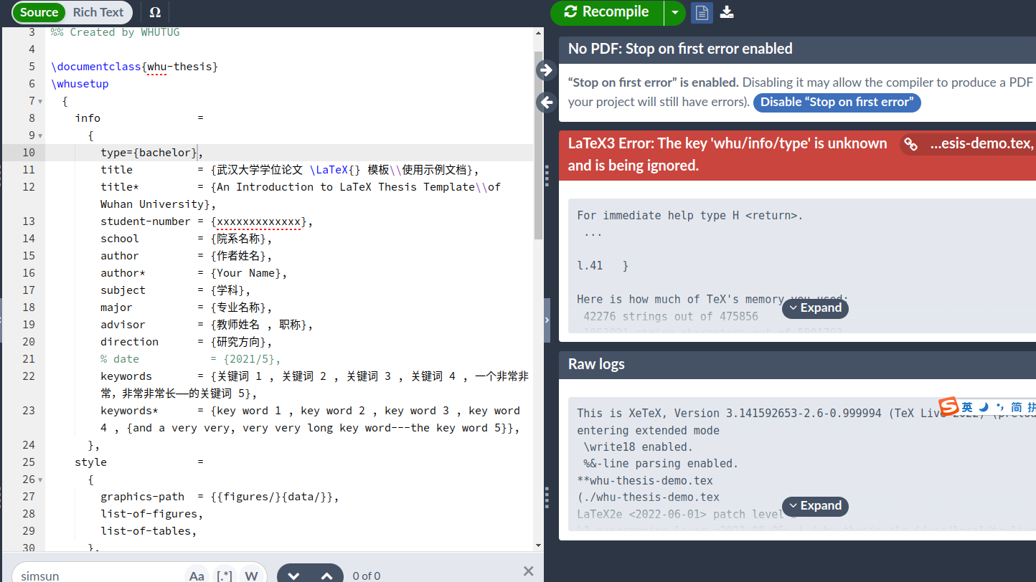
Task: Open the Recompile options dropdown
Action: (675, 13)
